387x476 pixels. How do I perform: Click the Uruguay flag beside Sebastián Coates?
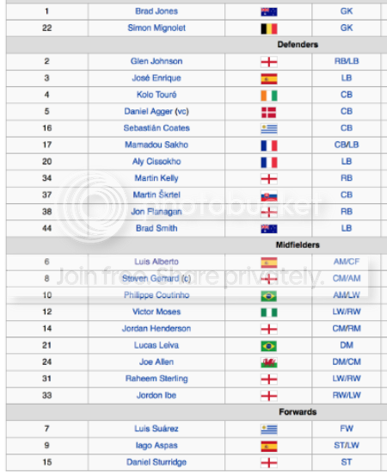coord(269,129)
